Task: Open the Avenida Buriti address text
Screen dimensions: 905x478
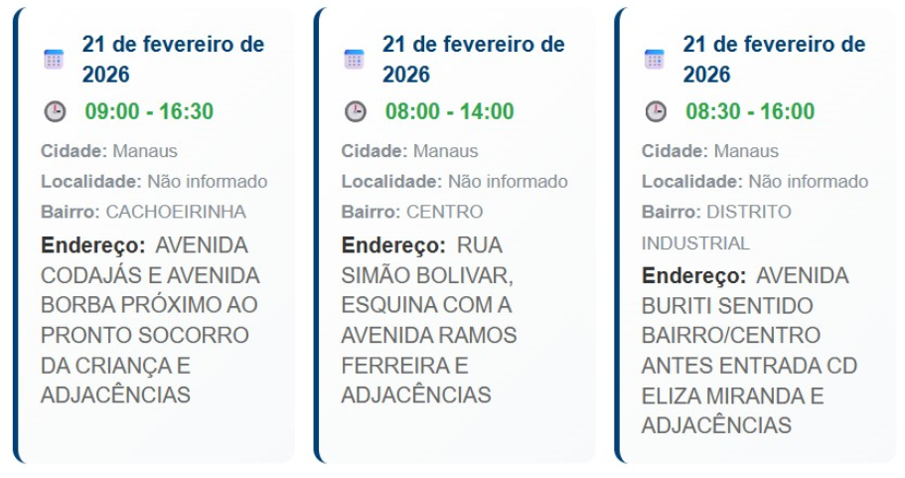Action: point(747,350)
